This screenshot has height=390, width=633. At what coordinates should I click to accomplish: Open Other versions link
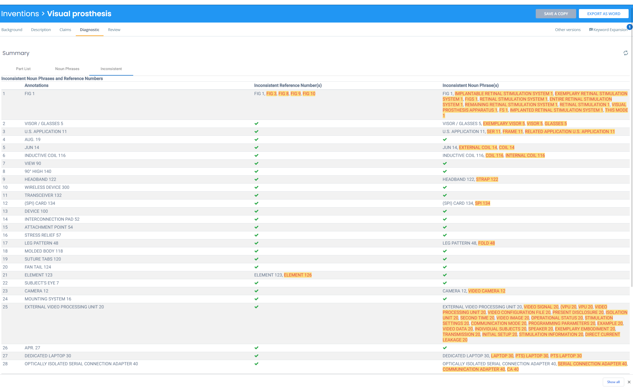pyautogui.click(x=567, y=30)
